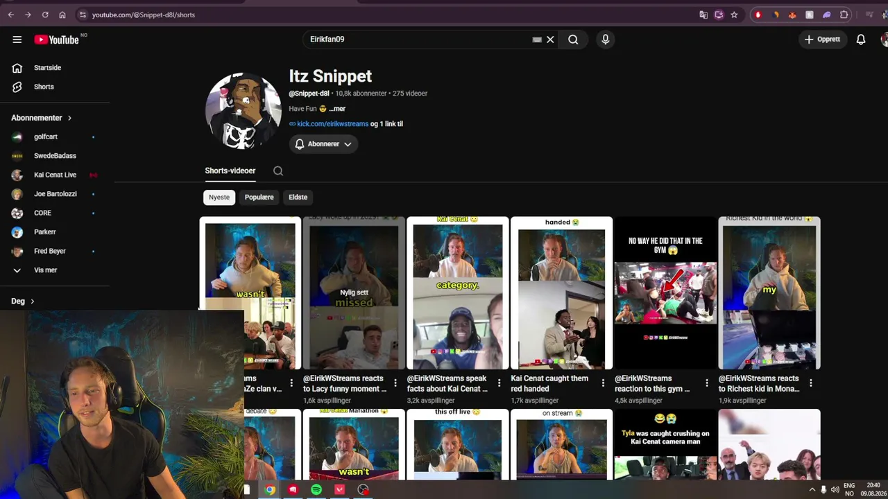Open options menu for Lacy funny moment short
Image resolution: width=888 pixels, height=499 pixels.
click(395, 383)
